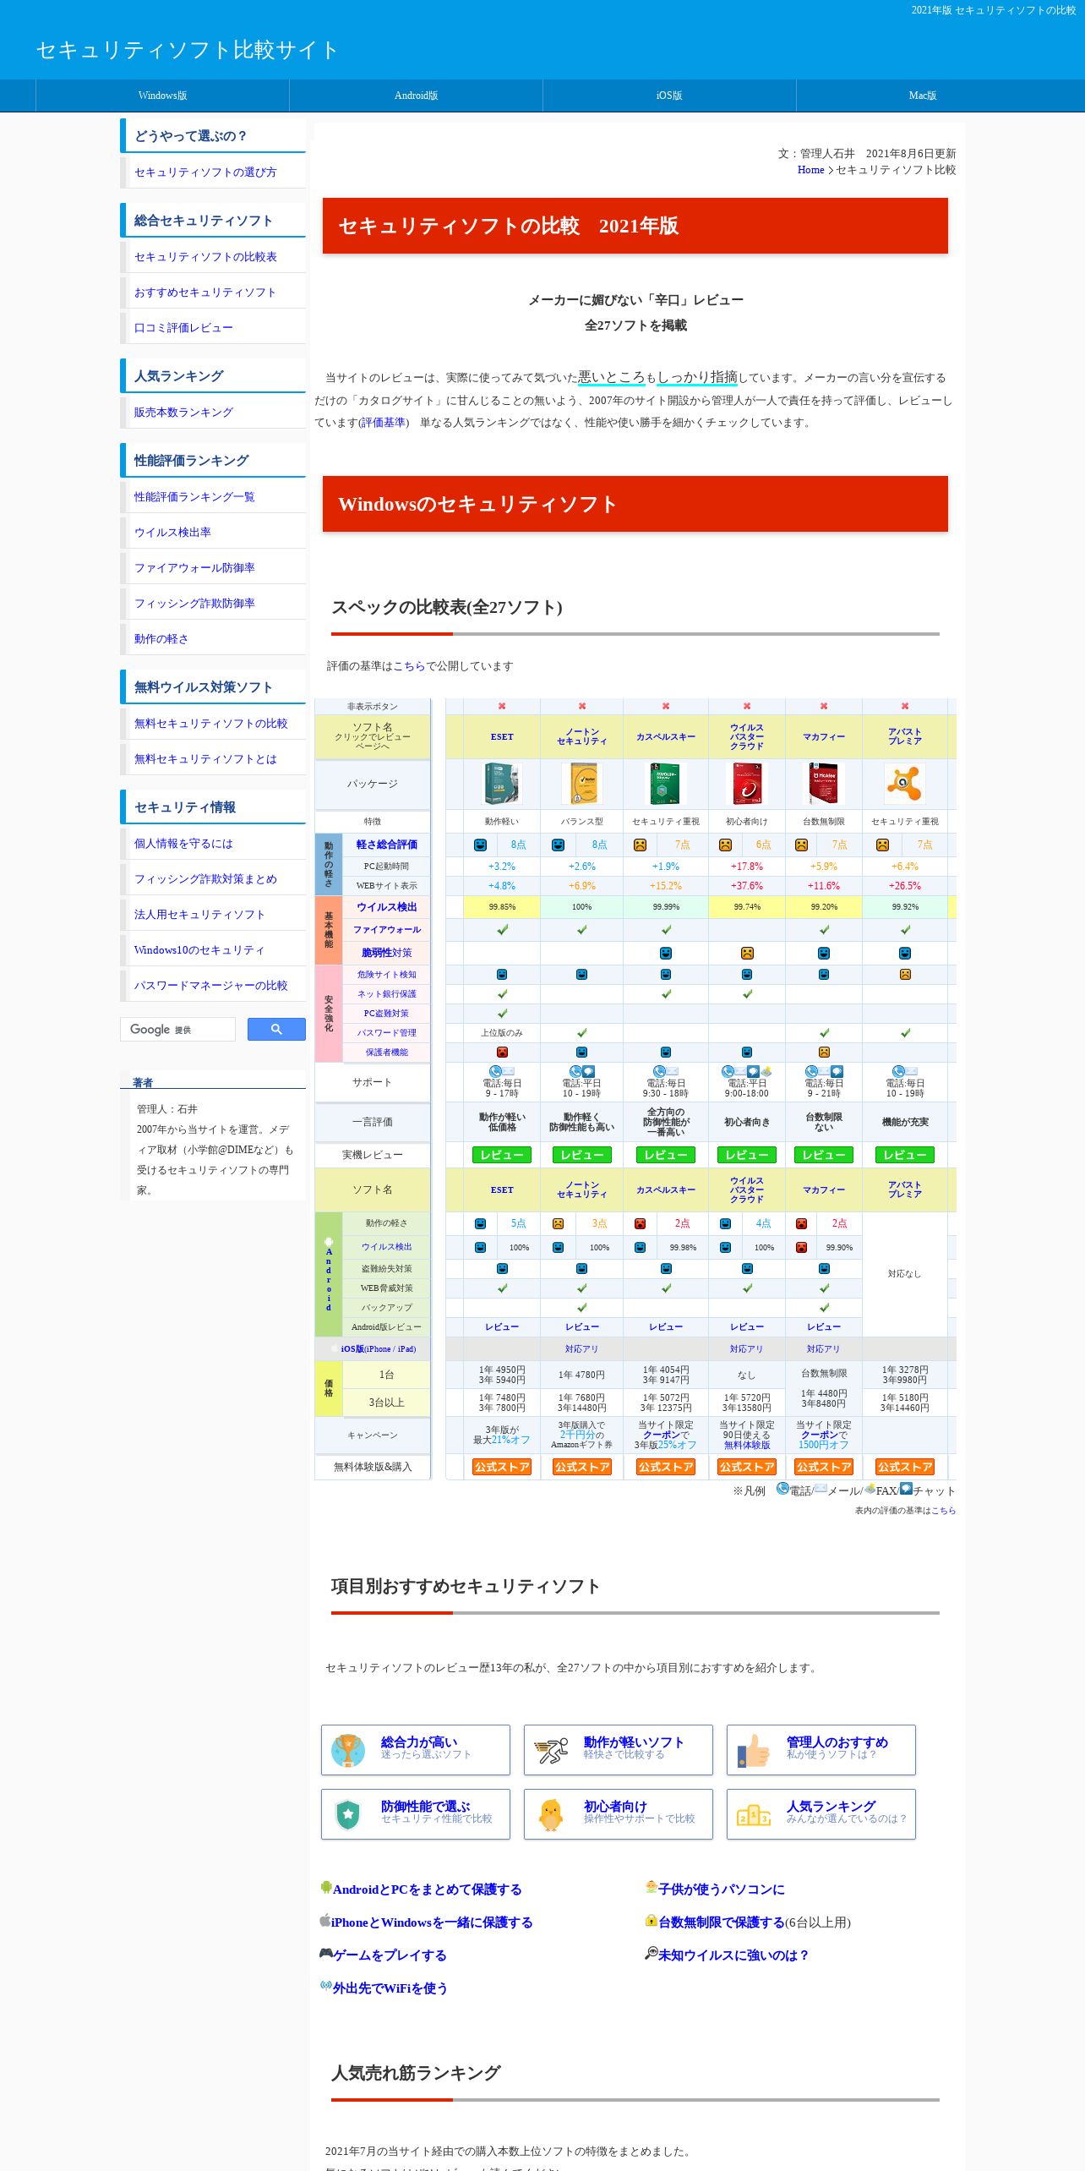Click the chat bubble icon in Norton's support cell
Screen dimensions: 1085x2171
[x=589, y=1071]
